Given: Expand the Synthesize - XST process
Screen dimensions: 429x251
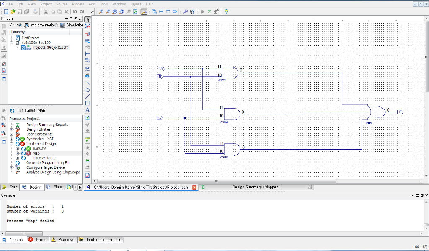Looking at the screenshot, I should click(x=11, y=139).
